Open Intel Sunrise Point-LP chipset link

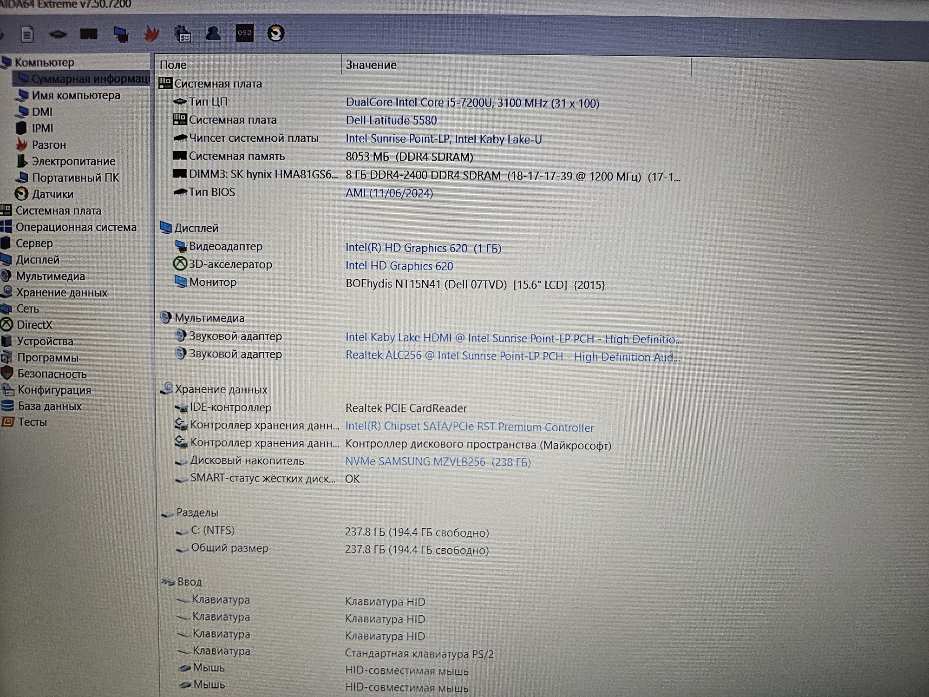click(x=444, y=139)
